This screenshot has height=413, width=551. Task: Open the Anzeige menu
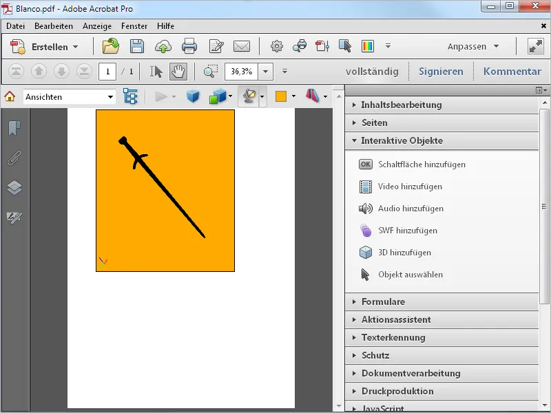click(97, 26)
